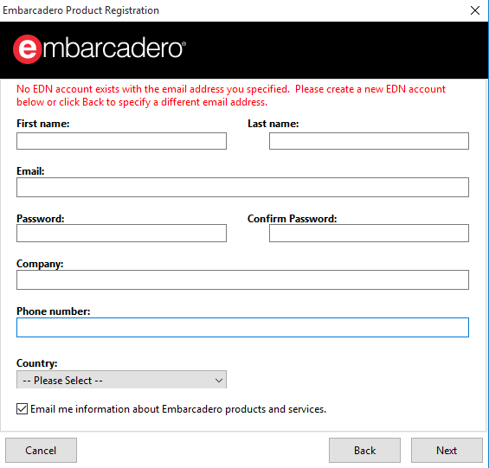Click the Confirm Password label

(x=293, y=219)
